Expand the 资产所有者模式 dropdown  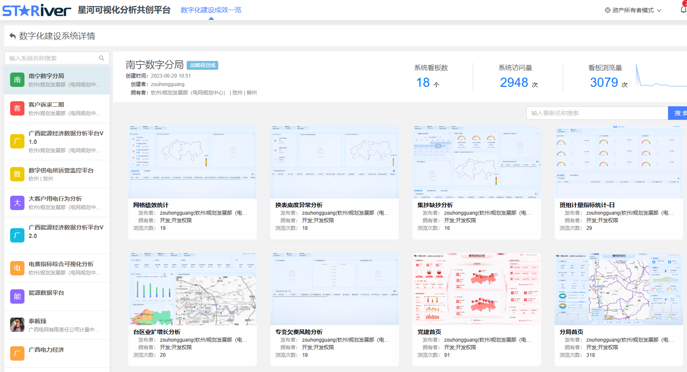[633, 10]
